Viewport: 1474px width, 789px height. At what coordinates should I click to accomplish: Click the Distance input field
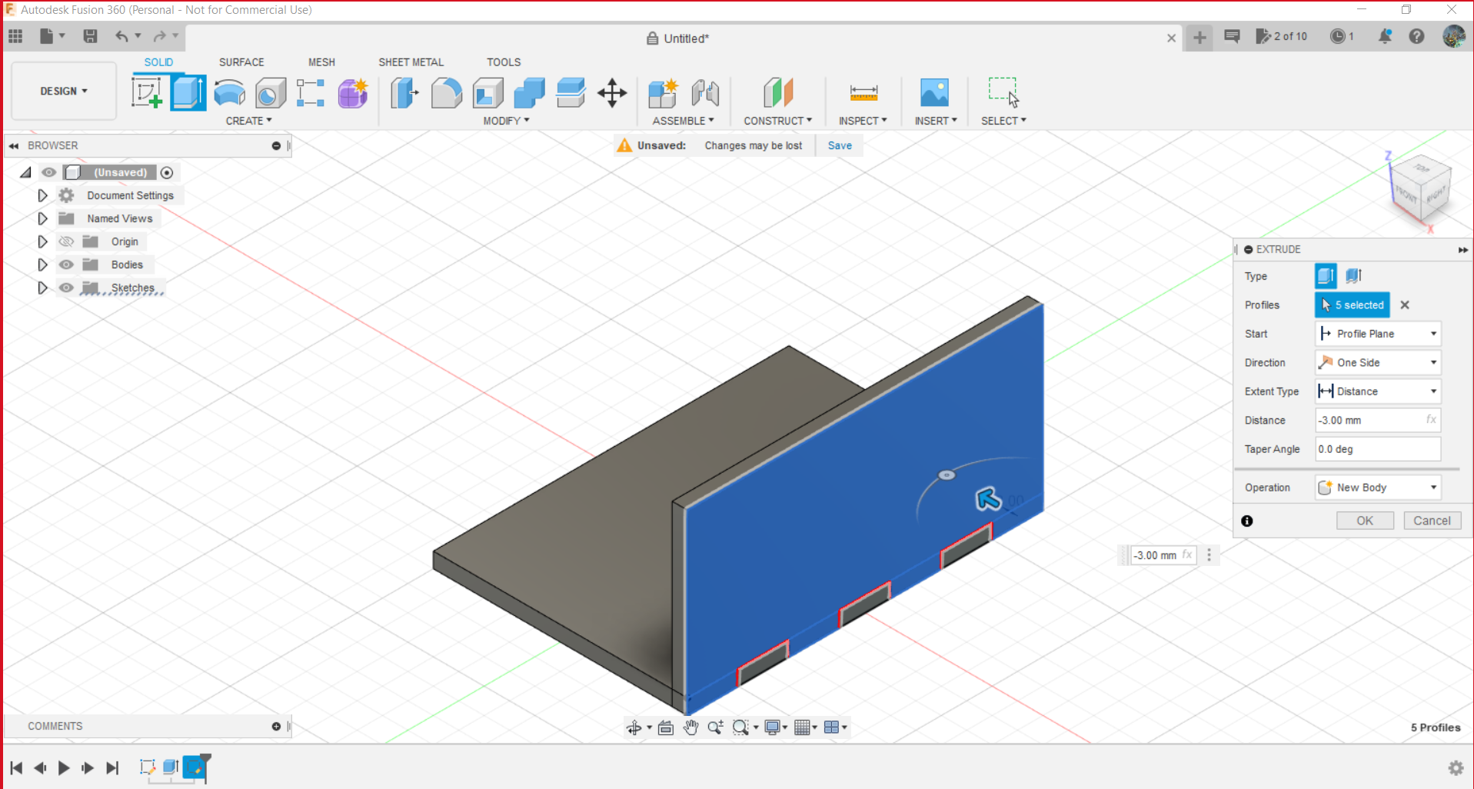click(1378, 420)
